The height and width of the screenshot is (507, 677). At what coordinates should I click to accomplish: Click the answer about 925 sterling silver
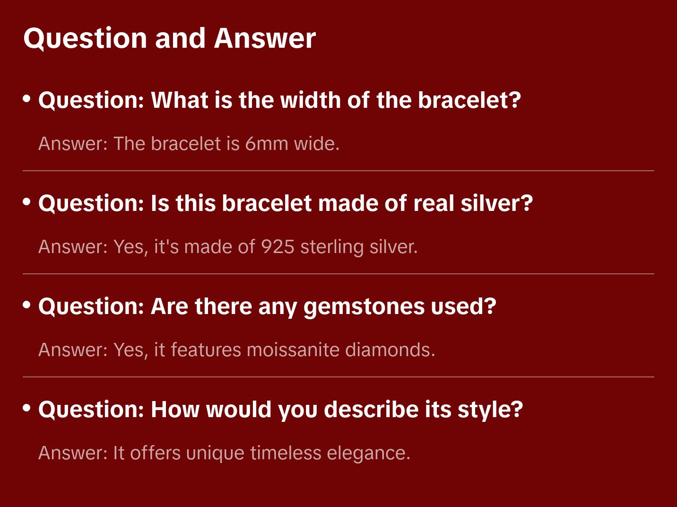coord(228,247)
